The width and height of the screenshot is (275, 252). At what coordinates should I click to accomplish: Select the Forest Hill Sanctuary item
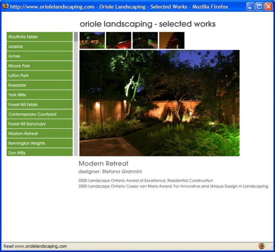coord(40,124)
